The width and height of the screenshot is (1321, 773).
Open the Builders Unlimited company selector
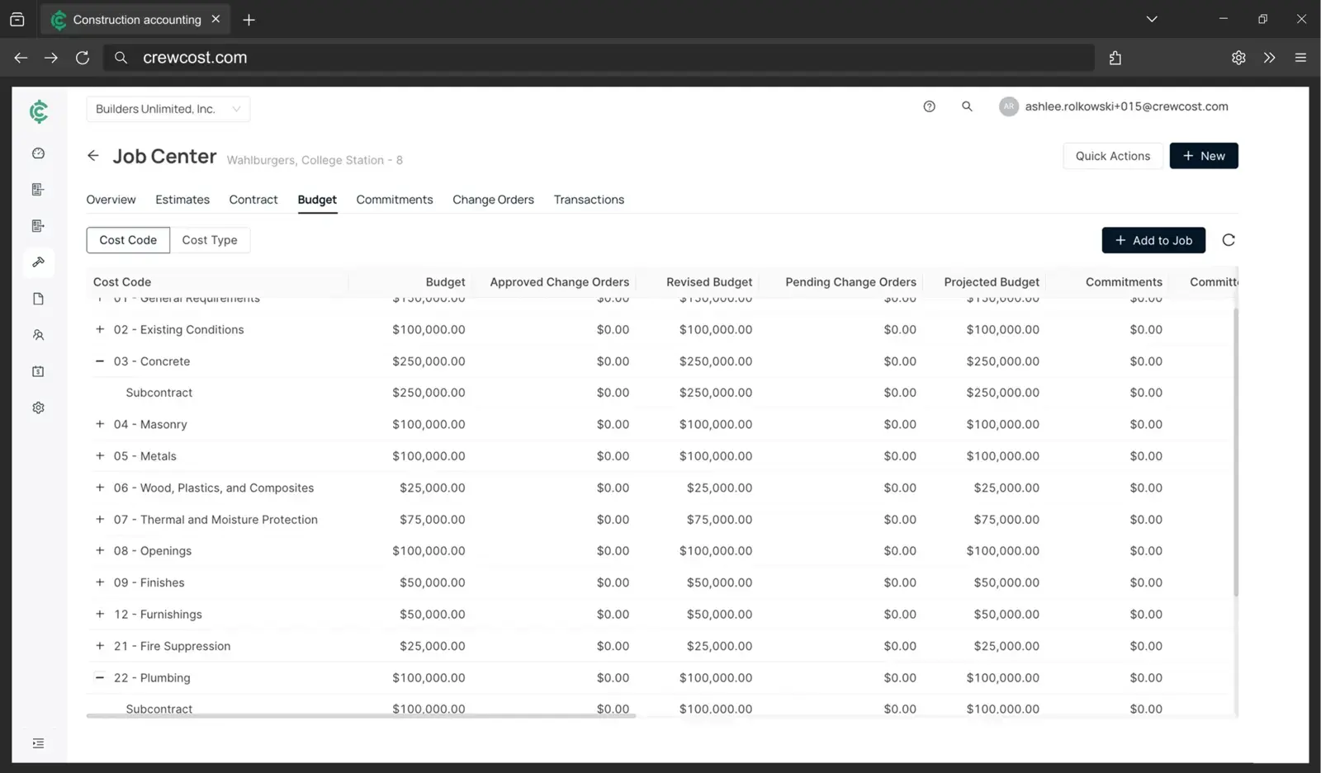(x=168, y=108)
